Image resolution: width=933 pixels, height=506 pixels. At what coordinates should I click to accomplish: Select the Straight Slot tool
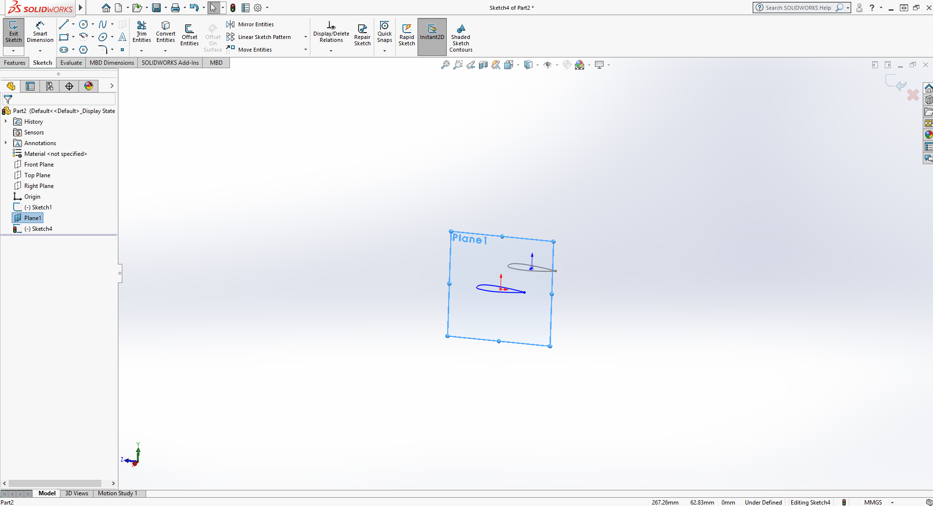[64, 50]
